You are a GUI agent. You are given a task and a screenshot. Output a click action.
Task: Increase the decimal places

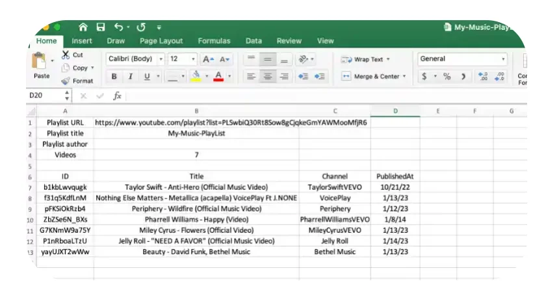click(x=483, y=76)
